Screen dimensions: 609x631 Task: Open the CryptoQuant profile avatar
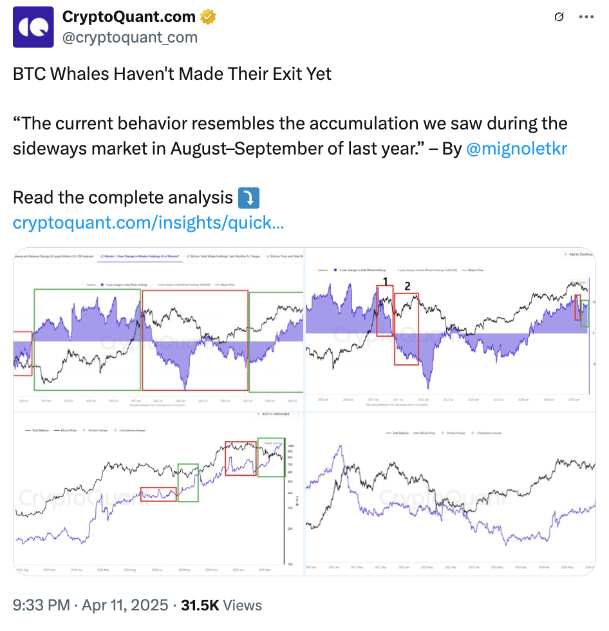point(33,27)
